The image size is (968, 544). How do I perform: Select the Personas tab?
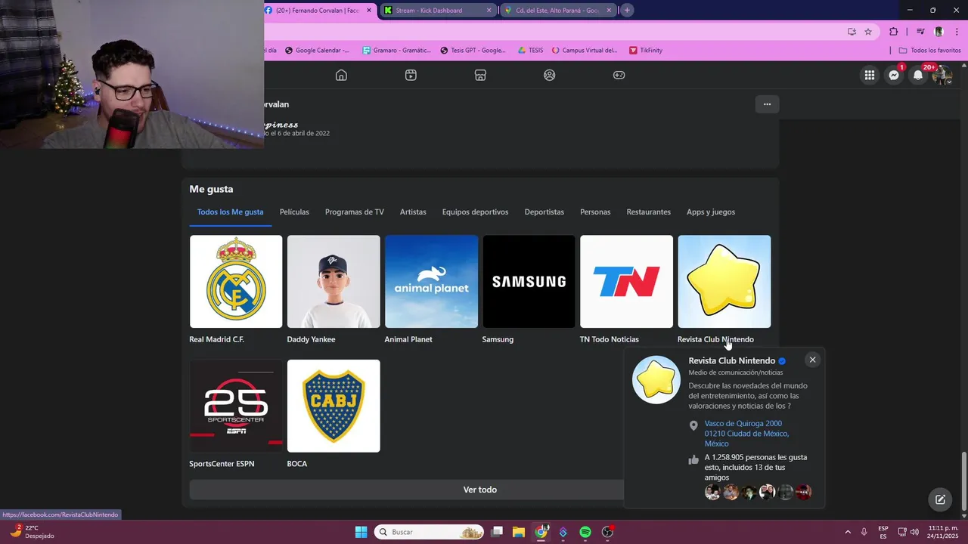click(595, 212)
